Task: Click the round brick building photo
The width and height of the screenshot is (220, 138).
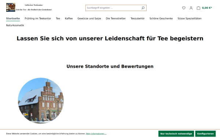Action: pyautogui.click(x=41, y=100)
